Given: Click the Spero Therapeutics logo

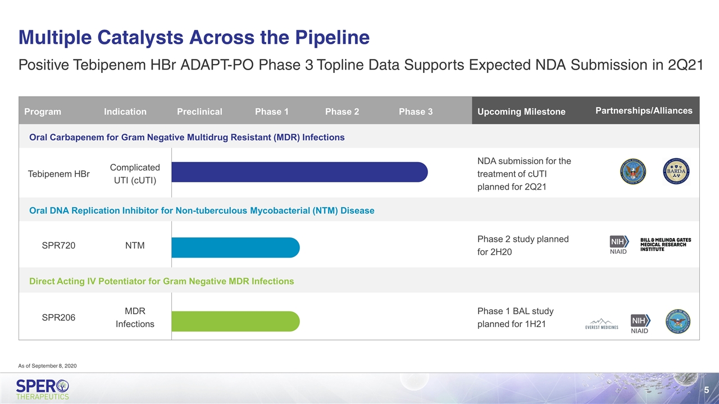Looking at the screenshot, I should (43, 389).
